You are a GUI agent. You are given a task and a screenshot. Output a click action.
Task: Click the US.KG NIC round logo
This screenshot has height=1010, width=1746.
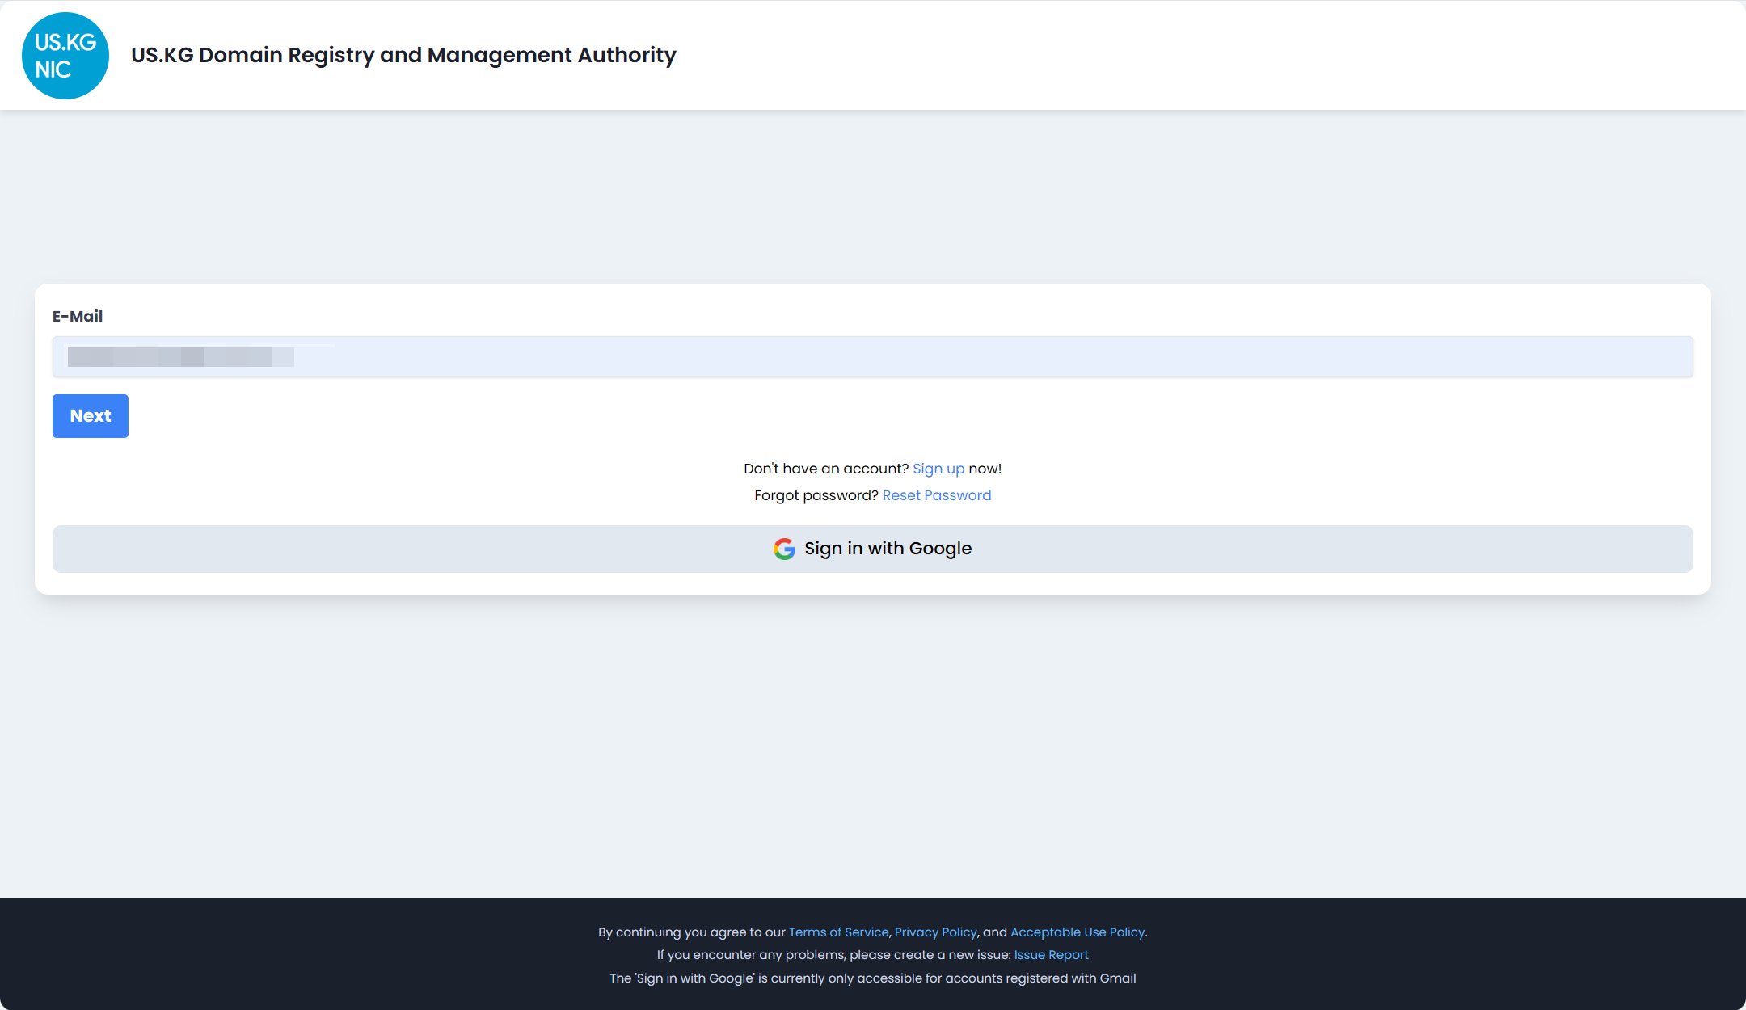[x=65, y=56]
